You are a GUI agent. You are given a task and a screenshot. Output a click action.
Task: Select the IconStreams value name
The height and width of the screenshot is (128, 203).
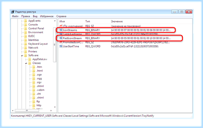(70, 30)
